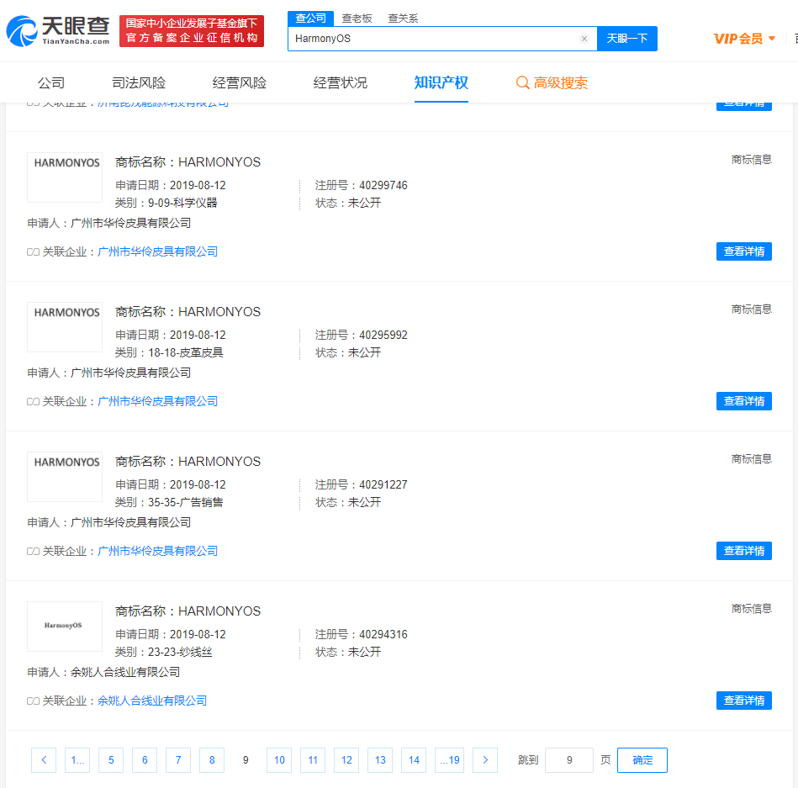View details for registration 40291227
This screenshot has width=798, height=788.
(743, 551)
